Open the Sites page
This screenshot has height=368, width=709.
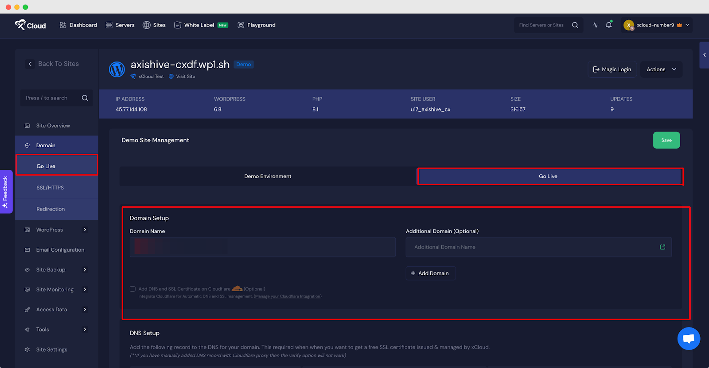click(x=154, y=25)
